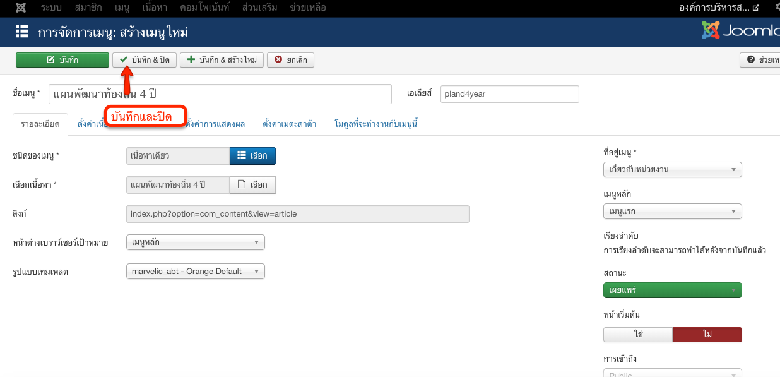The height and width of the screenshot is (377, 780).
Task: Open the โมดูลที่จะทำงานกับเมนูนี้ tab
Action: coord(376,124)
